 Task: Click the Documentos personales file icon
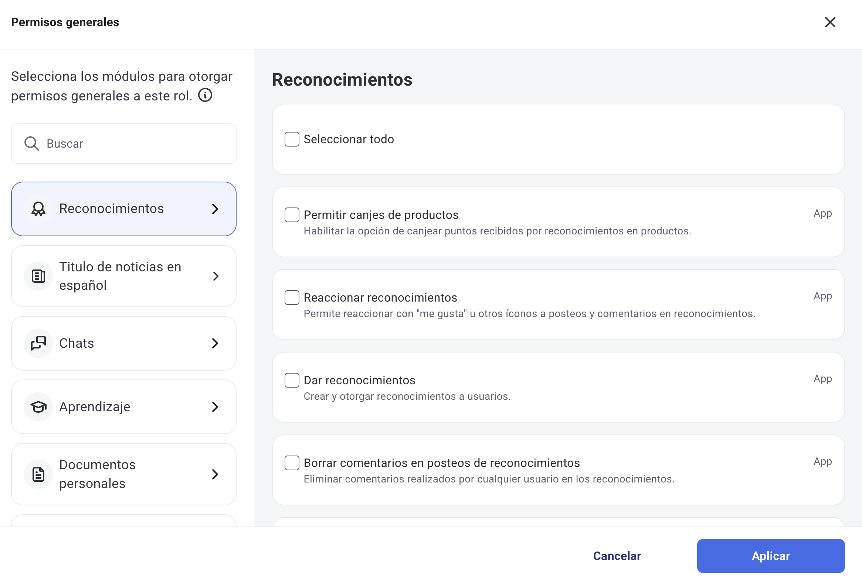[38, 474]
